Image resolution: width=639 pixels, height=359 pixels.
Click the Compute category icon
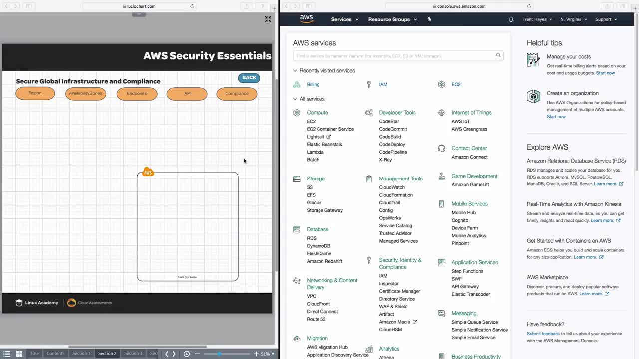(297, 113)
